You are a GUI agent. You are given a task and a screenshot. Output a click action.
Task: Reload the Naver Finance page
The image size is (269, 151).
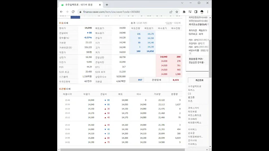pos(73,12)
